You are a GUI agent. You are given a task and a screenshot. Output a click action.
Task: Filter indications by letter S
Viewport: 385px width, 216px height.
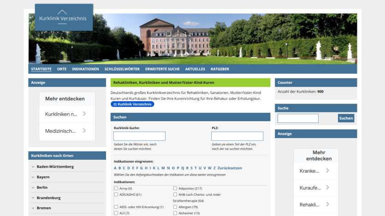click(191, 168)
